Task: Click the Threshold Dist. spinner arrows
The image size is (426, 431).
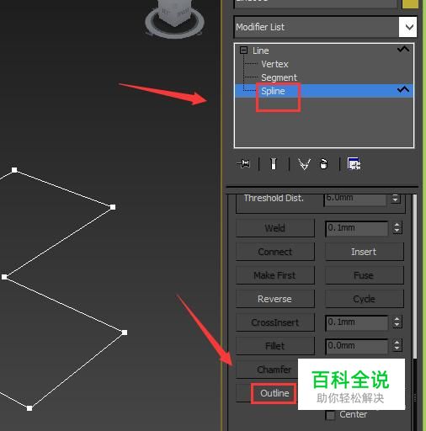Action: coord(396,199)
